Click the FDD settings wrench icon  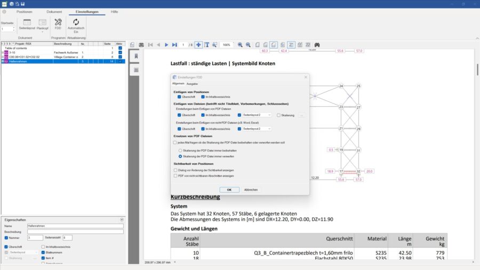(x=58, y=22)
